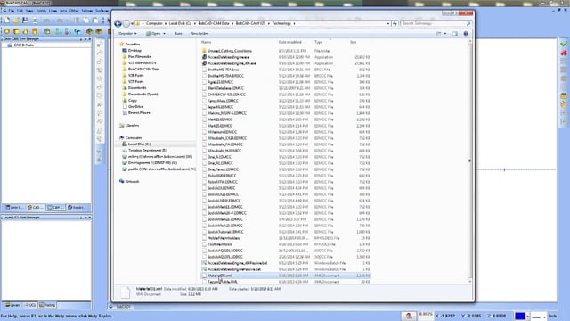Click the Print icon in BobCAD toolbar
This screenshot has height=321, width=570.
tap(35, 21)
